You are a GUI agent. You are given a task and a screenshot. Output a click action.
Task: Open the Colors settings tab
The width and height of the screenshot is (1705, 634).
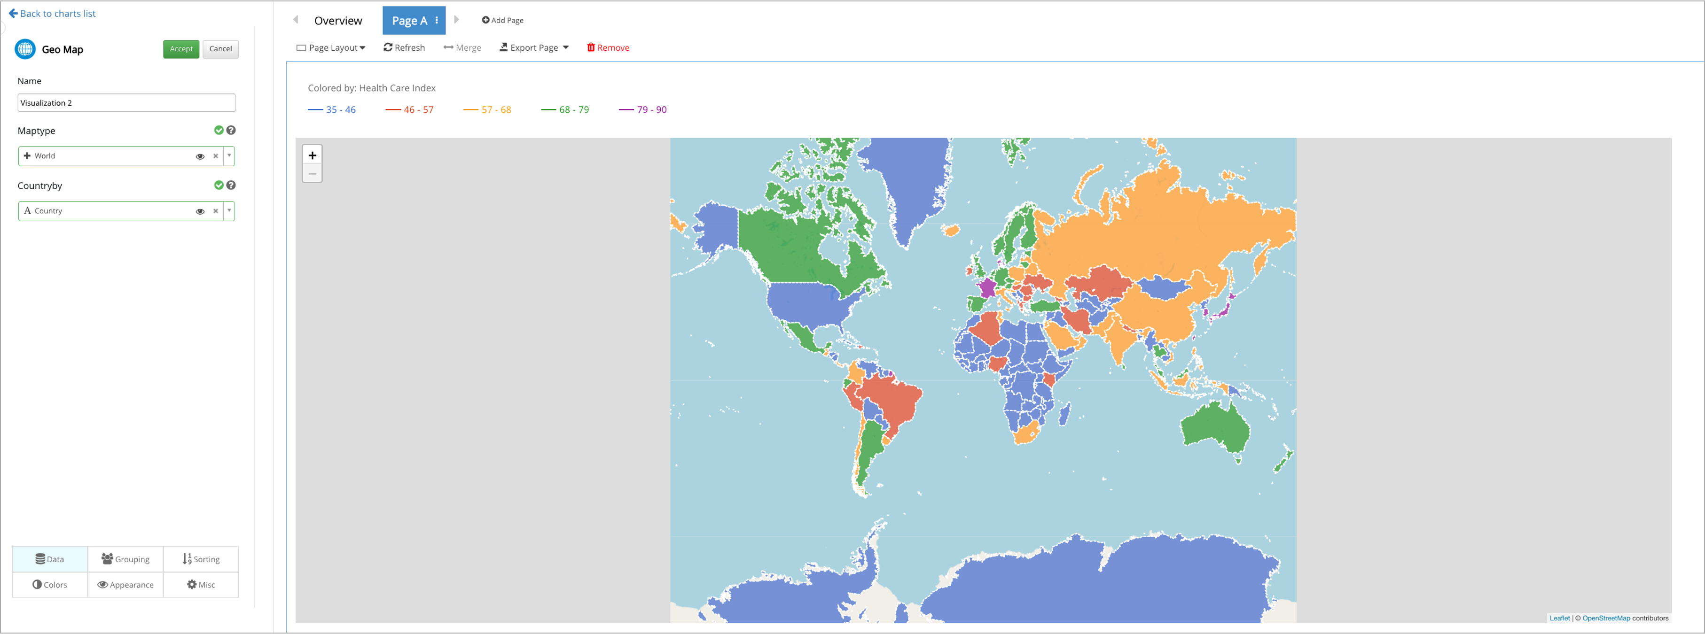coord(50,584)
